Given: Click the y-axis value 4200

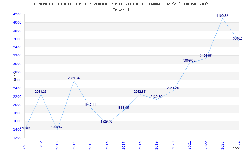Looking at the screenshot, I should (17, 14).
